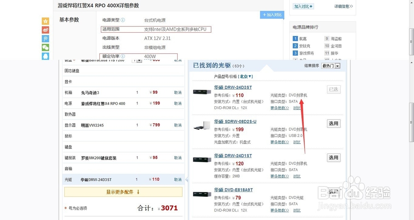Click 对比 link for SDRW-08D2S-U
The width and height of the screenshot is (414, 220).
pos(297,142)
